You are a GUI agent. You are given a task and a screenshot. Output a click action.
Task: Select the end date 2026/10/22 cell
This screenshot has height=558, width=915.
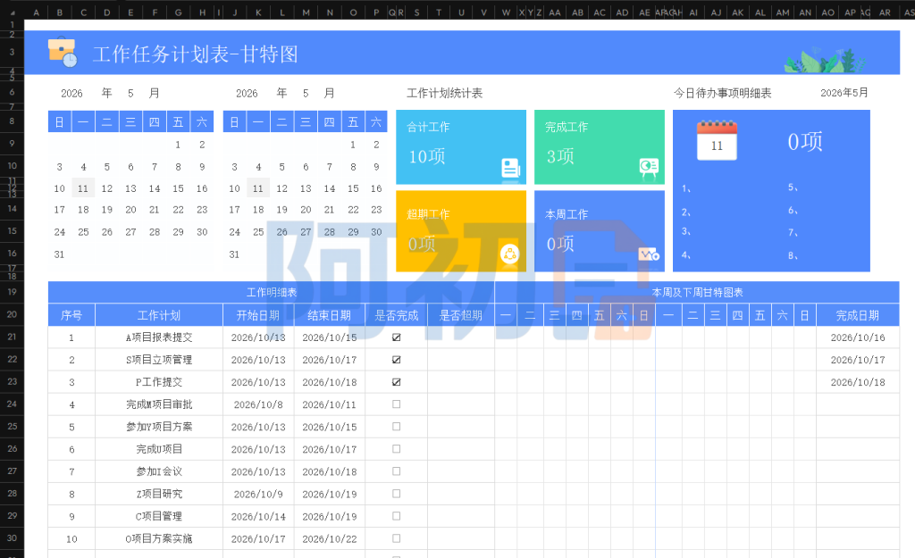click(329, 538)
